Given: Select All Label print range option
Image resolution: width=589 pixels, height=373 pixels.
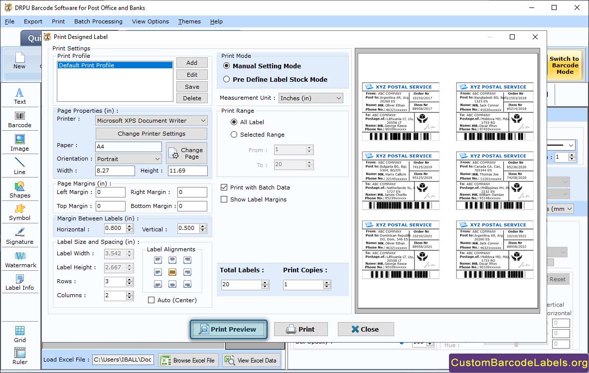Looking at the screenshot, I should click(234, 122).
